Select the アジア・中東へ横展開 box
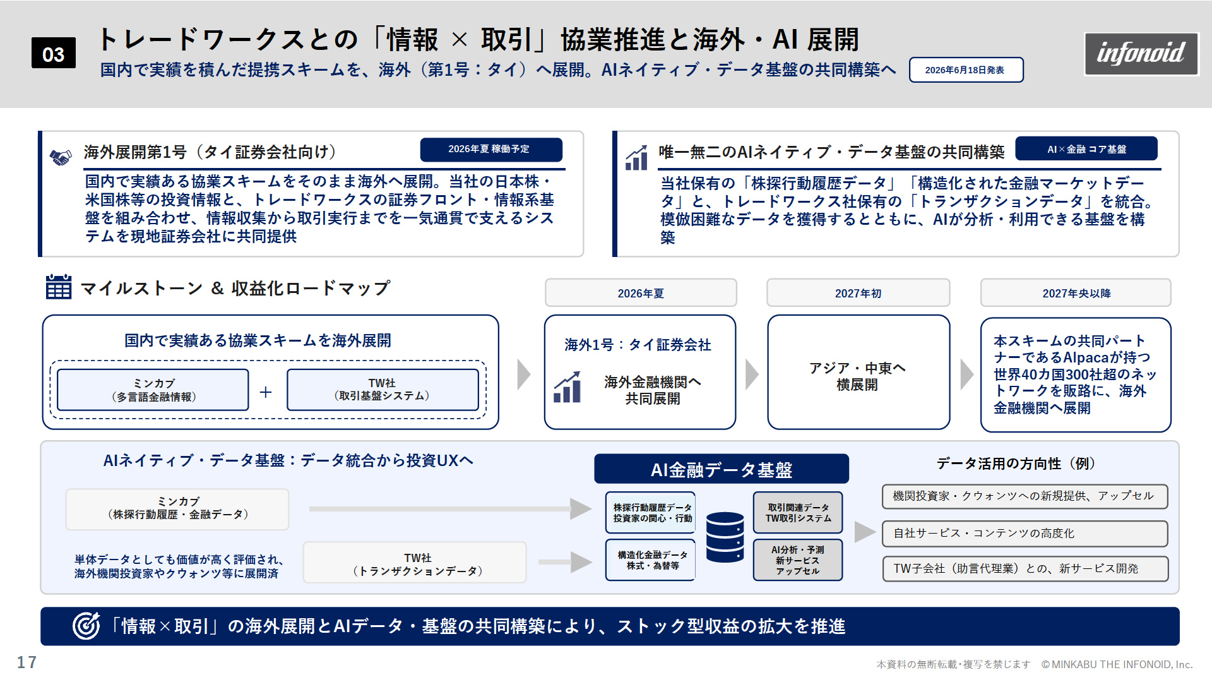This screenshot has height=682, width=1212. point(858,373)
